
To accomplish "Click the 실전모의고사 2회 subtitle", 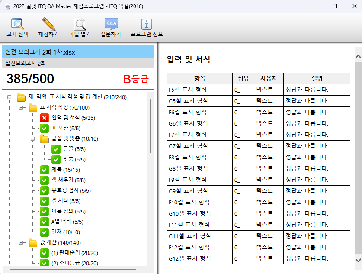I will (26, 63).
